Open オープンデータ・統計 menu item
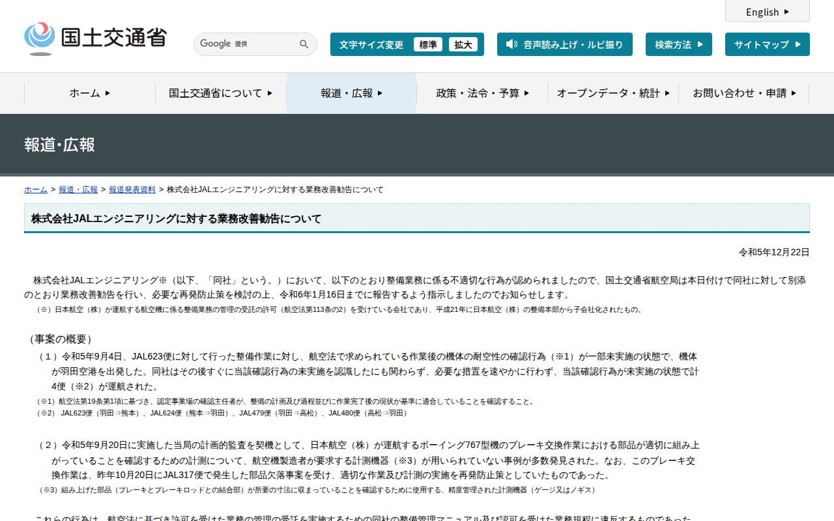This screenshot has height=521, width=834. pos(613,93)
